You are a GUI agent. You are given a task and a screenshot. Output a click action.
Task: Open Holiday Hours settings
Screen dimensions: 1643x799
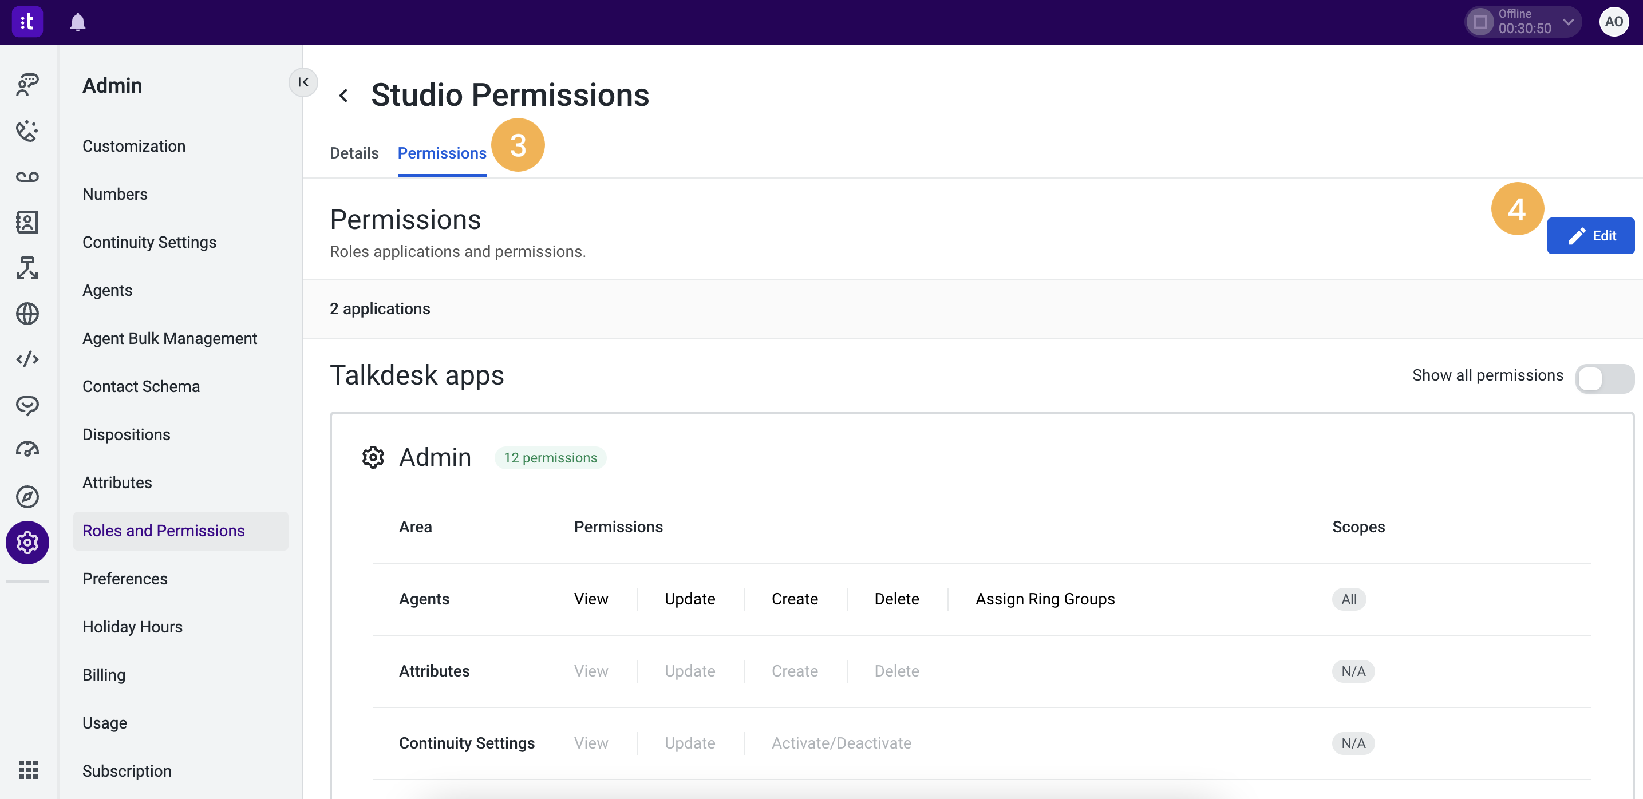click(x=132, y=627)
